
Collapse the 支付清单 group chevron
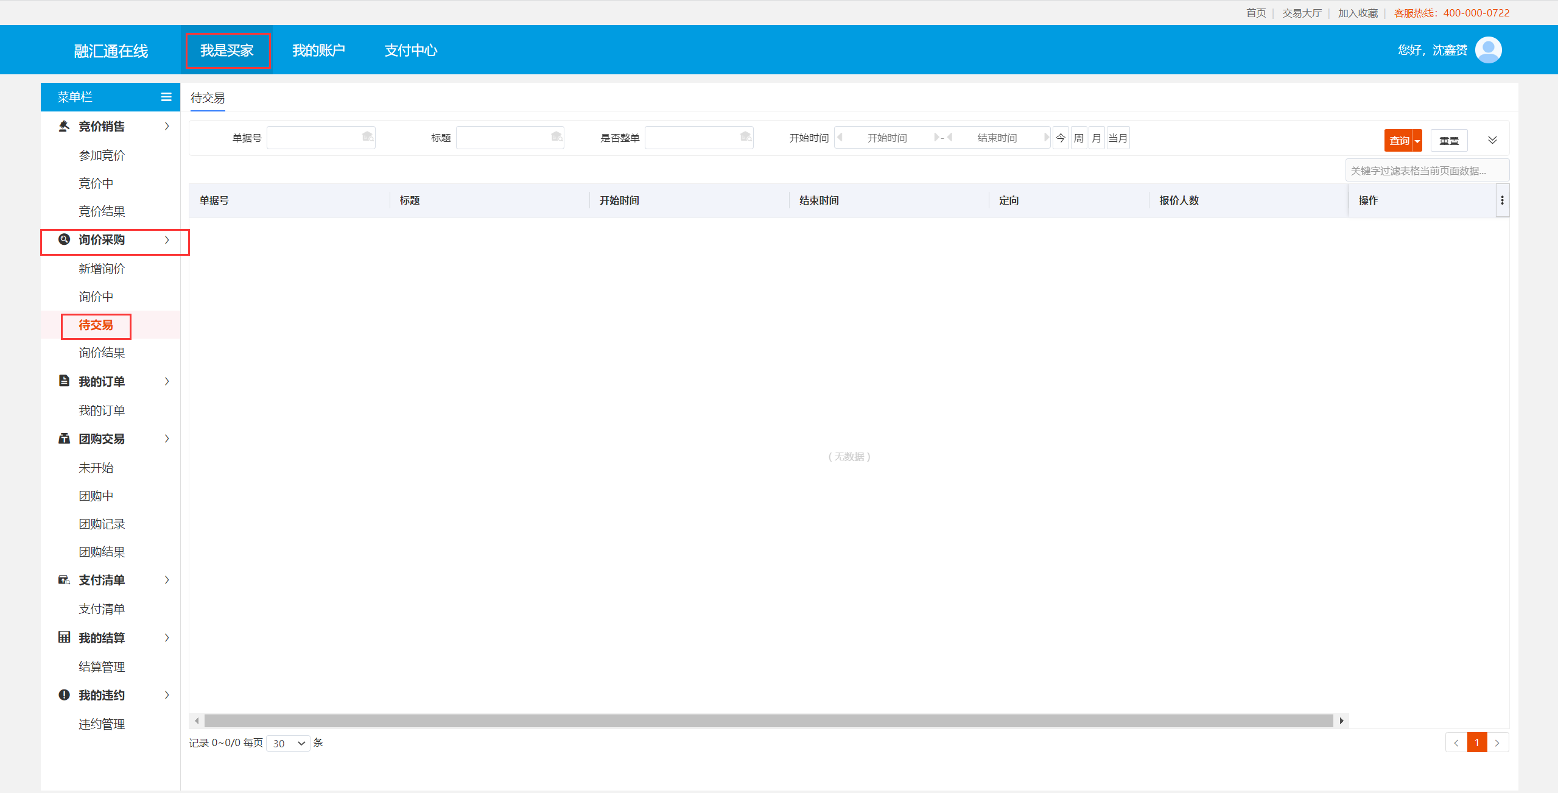[167, 580]
